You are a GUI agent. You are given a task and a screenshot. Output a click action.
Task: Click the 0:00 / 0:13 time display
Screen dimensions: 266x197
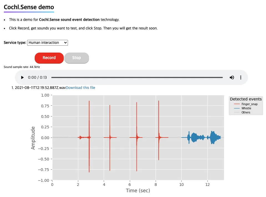pos(37,77)
